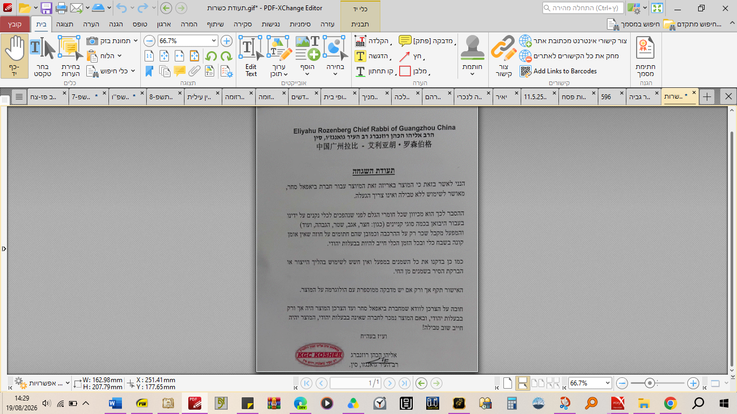This screenshot has width=737, height=414.
Task: Click מחק את כל הקישורים לאתרים
Action: click(569, 56)
